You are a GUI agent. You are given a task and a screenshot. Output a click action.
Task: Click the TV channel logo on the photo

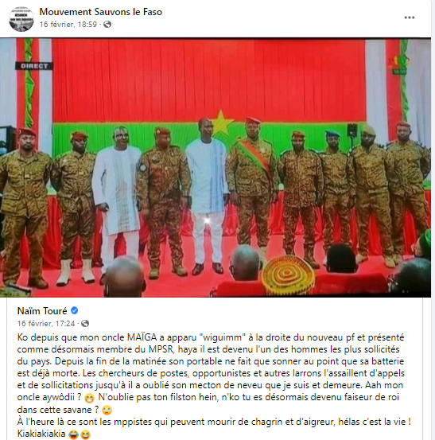pos(399,64)
